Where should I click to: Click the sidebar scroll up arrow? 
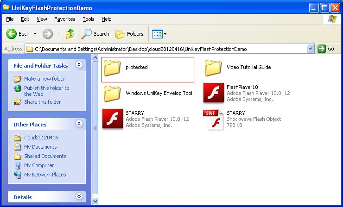coord(95,58)
